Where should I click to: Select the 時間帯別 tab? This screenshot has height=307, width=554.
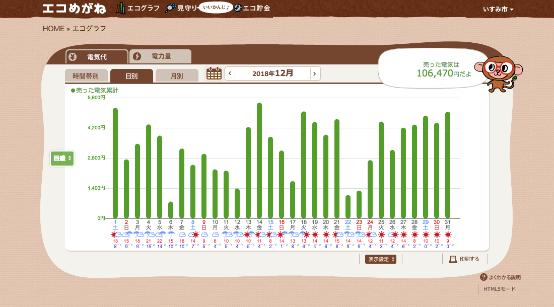pos(86,76)
